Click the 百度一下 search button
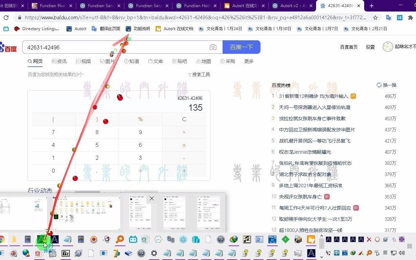This screenshot has height=260, width=416. 241,47
